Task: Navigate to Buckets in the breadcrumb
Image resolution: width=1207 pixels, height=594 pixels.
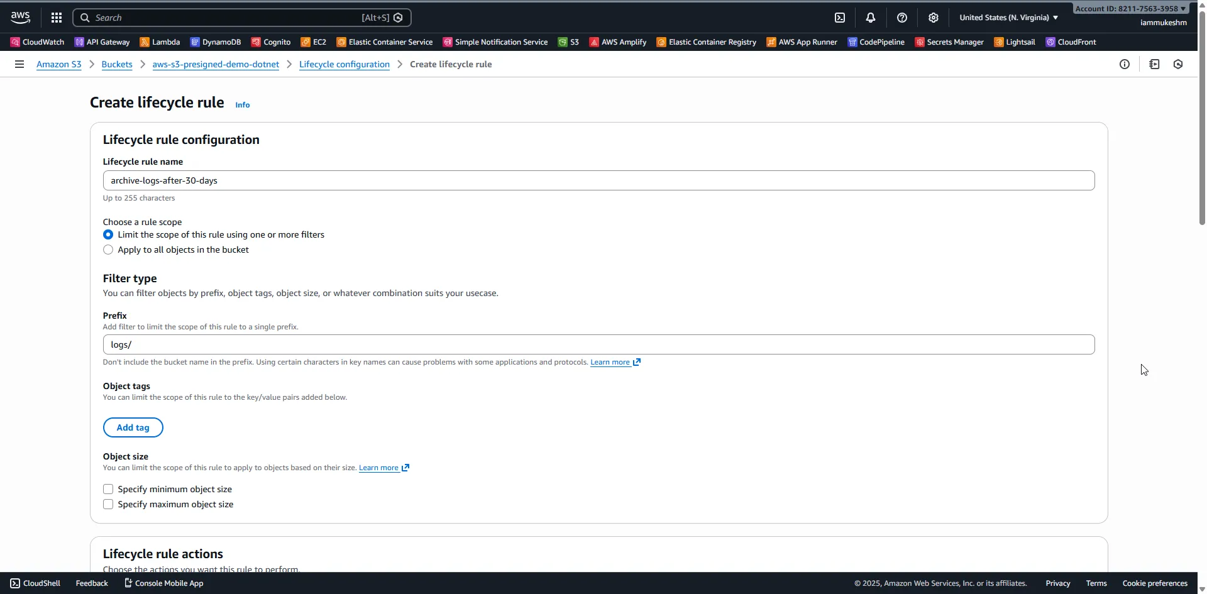Action: pyautogui.click(x=116, y=64)
